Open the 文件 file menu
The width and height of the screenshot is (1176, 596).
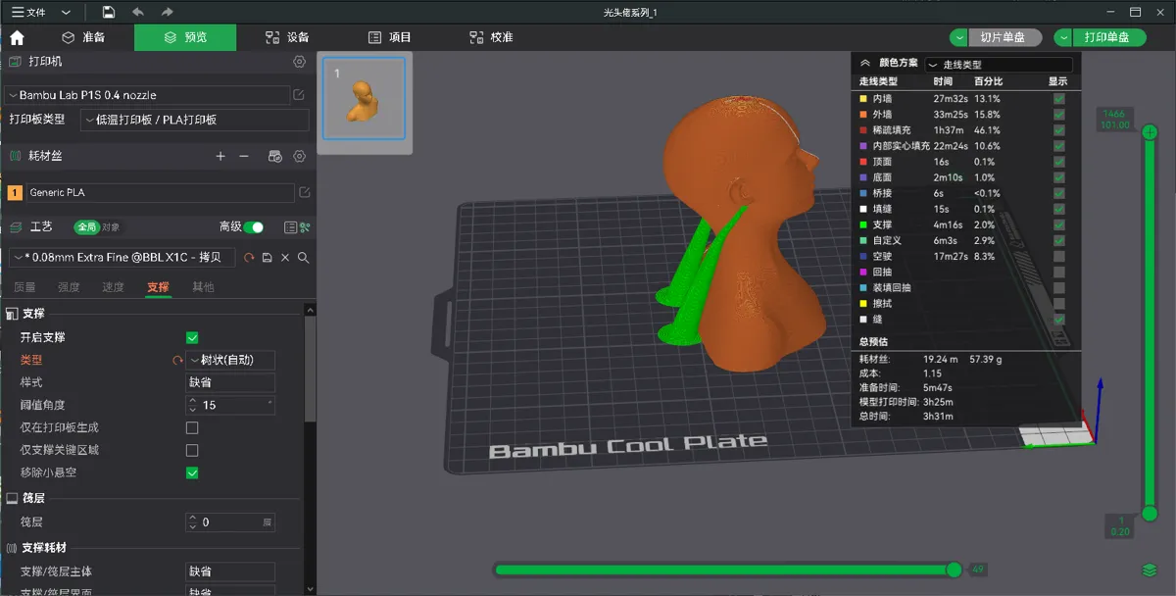click(x=28, y=13)
